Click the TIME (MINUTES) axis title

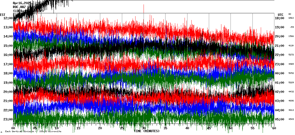click(x=147, y=131)
